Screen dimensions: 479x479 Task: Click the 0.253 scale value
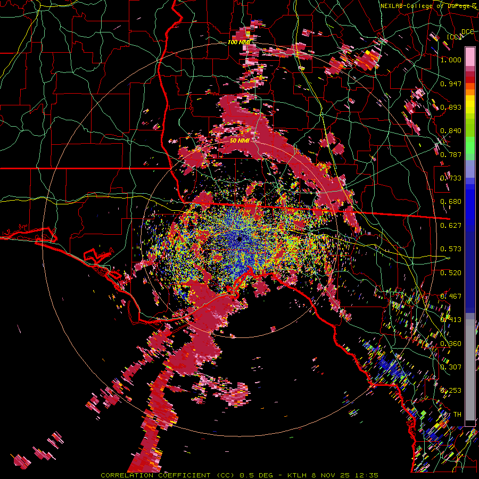point(451,391)
